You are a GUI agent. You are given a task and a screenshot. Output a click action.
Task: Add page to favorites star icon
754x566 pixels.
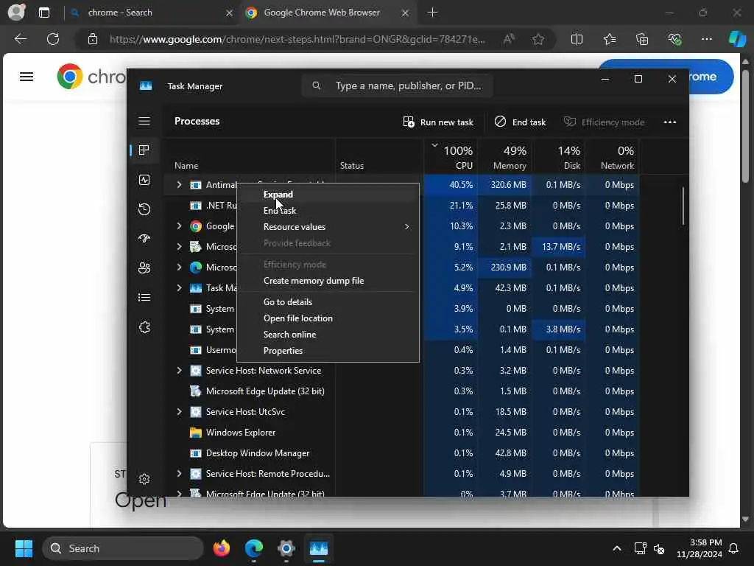point(538,39)
